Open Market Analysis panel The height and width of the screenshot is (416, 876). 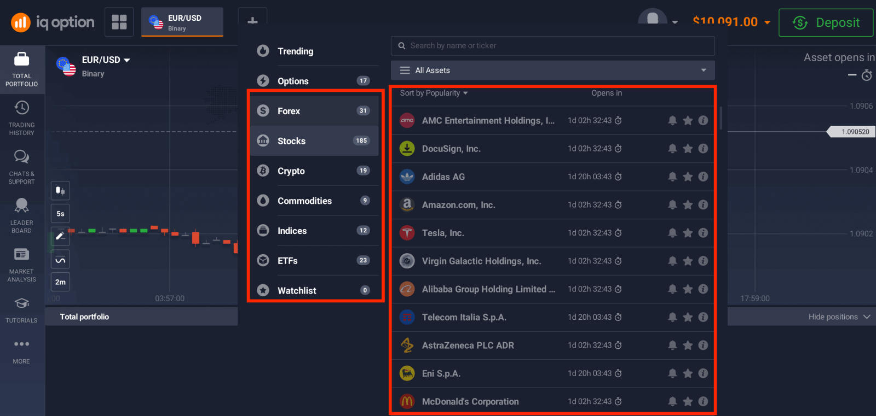point(22,265)
